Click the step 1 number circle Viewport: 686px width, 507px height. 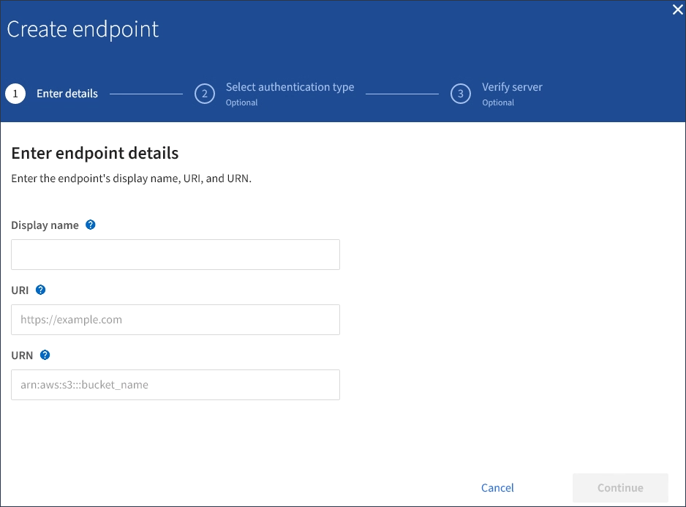click(x=15, y=94)
